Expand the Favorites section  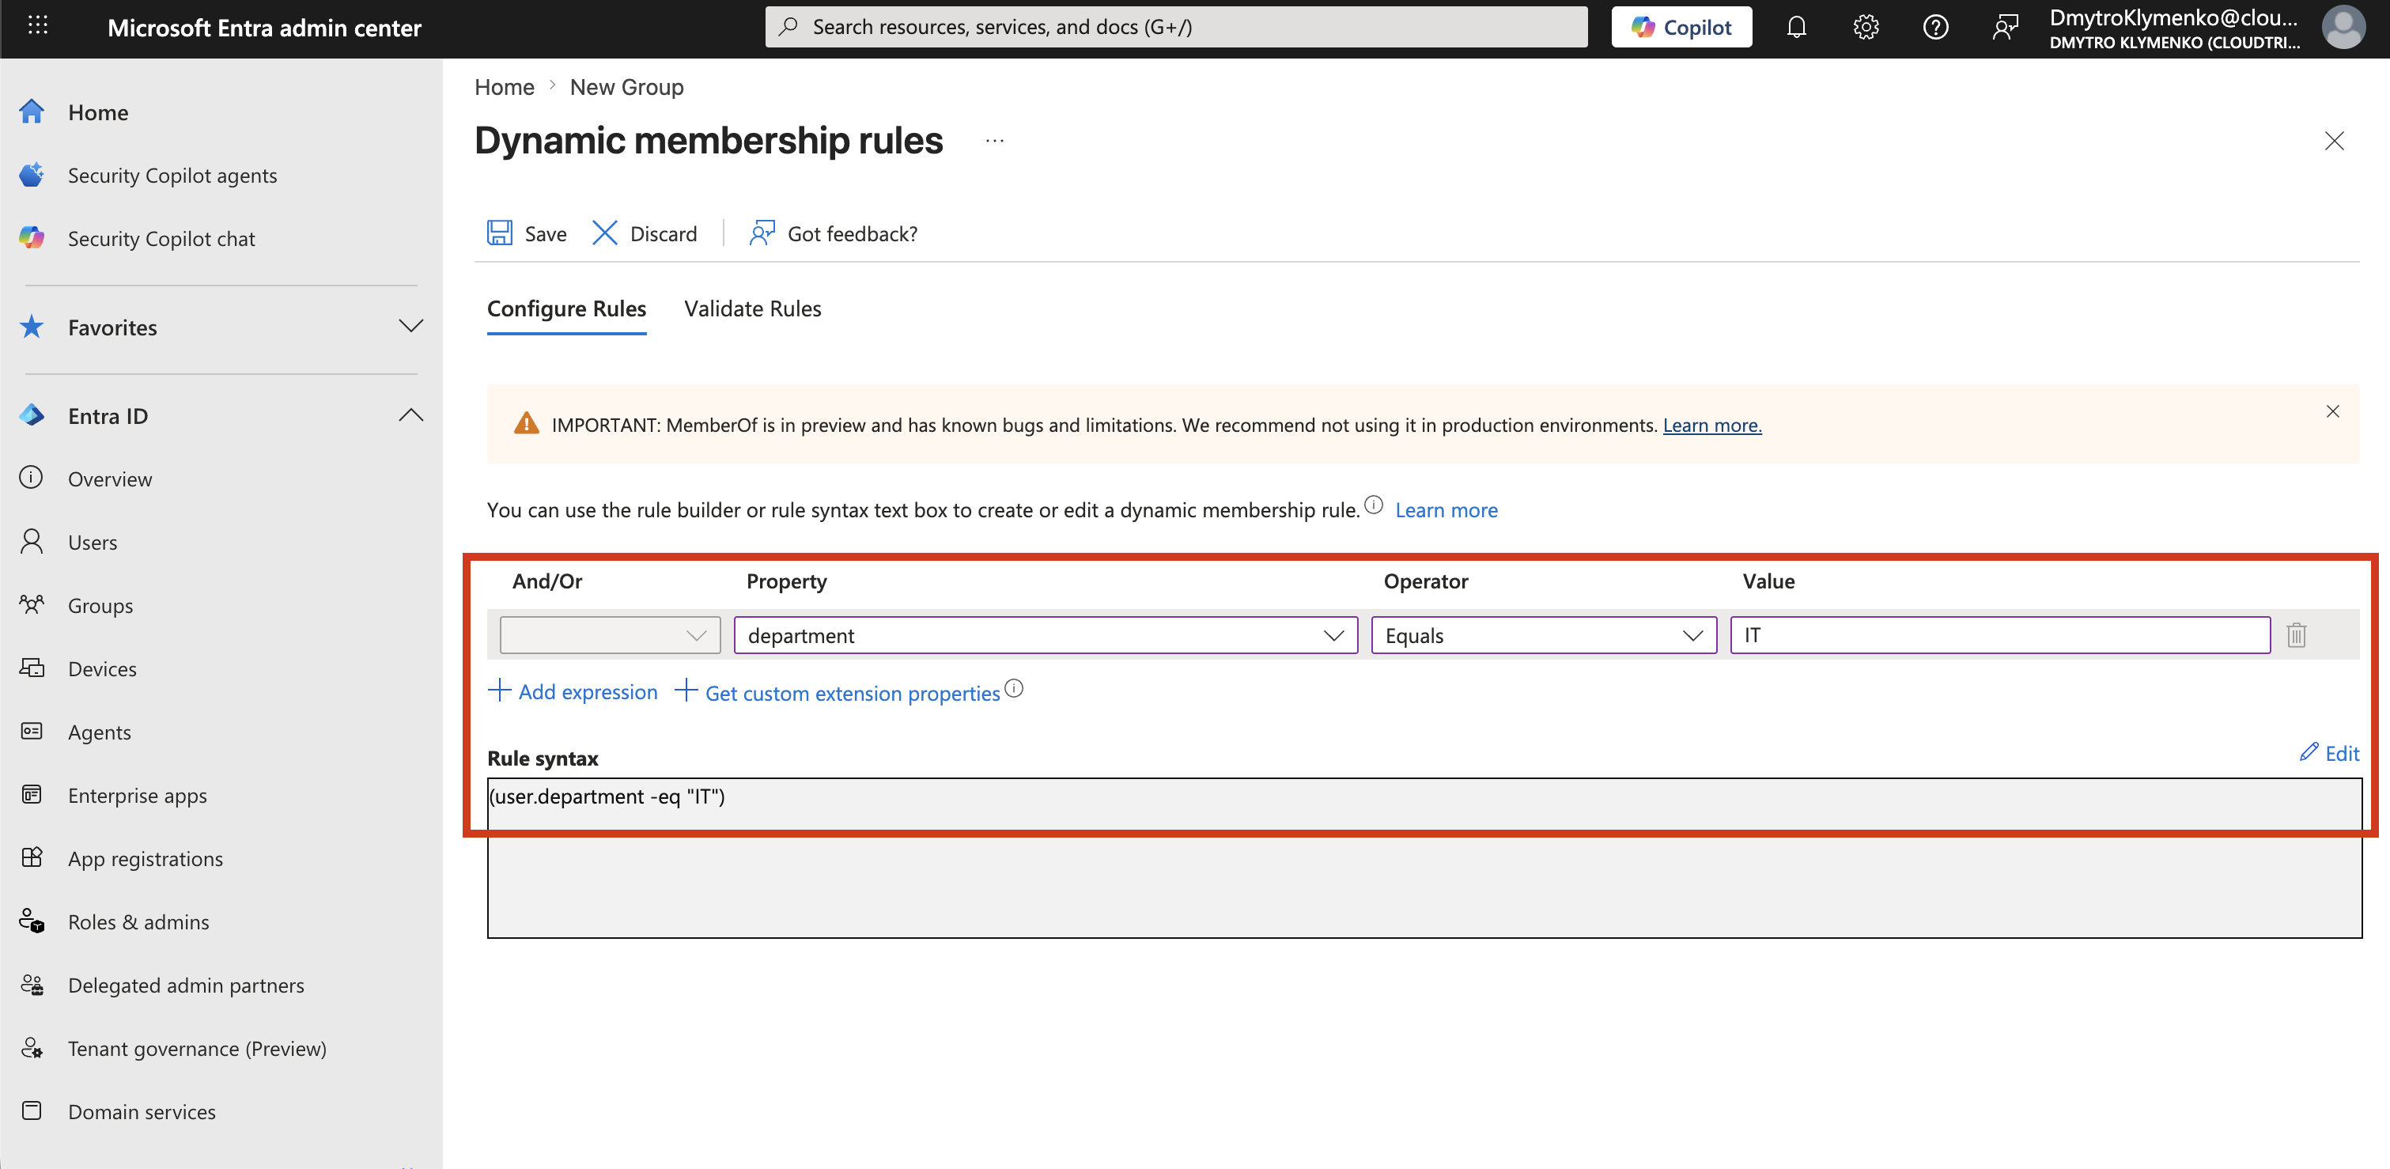click(x=411, y=327)
